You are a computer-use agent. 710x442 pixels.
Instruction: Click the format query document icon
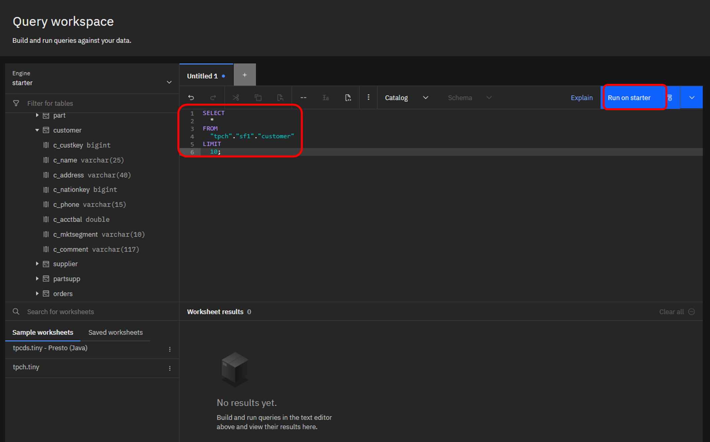click(x=348, y=98)
